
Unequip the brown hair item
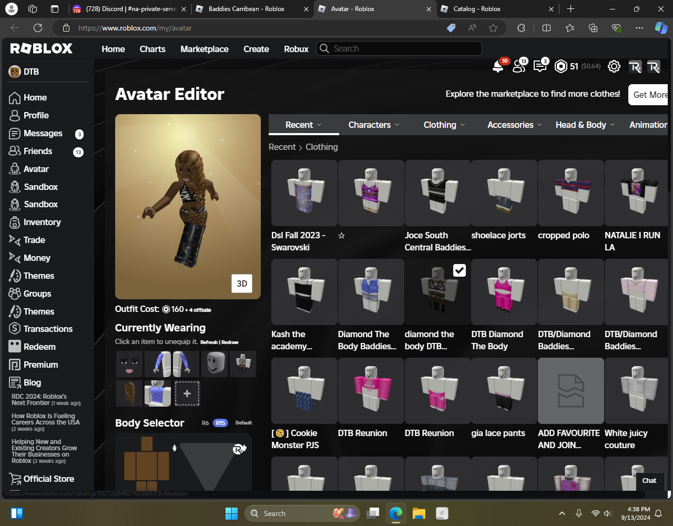pos(129,393)
